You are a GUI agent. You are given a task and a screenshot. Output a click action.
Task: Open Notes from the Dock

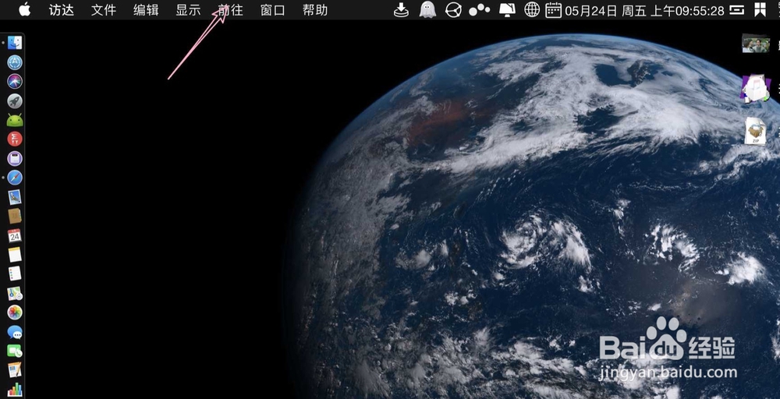point(15,255)
